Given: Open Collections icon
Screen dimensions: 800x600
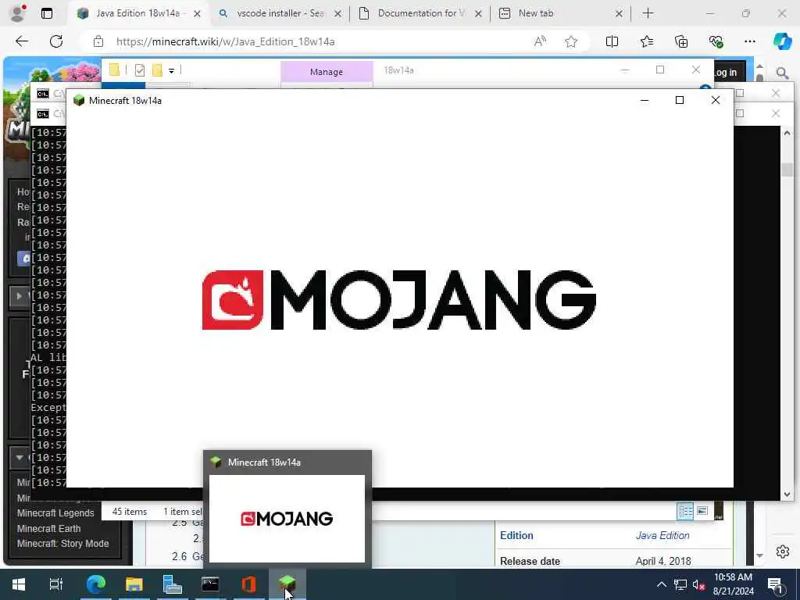Looking at the screenshot, I should click(681, 42).
